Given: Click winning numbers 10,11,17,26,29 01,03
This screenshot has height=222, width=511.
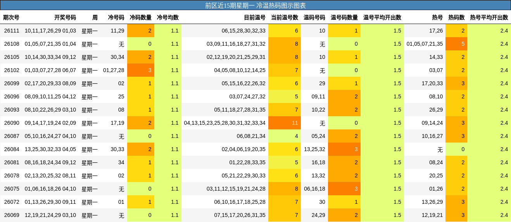Looking at the screenshot, I should tap(50, 31).
